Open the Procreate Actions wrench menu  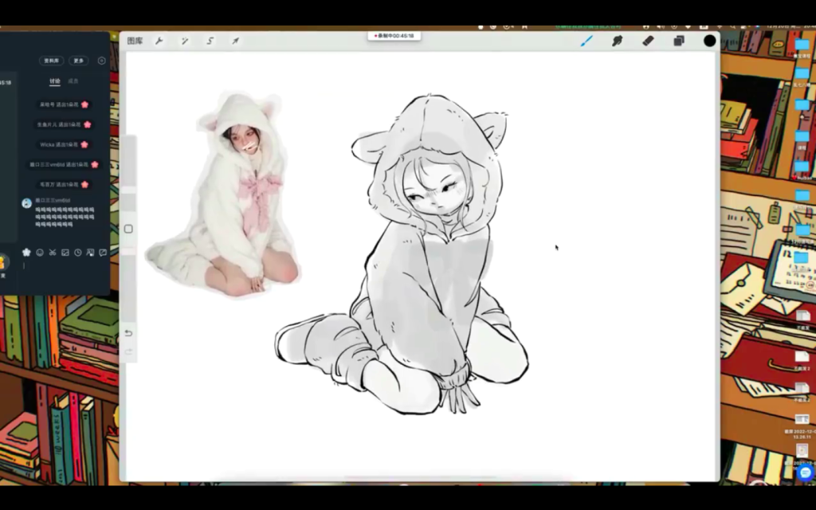tap(159, 41)
